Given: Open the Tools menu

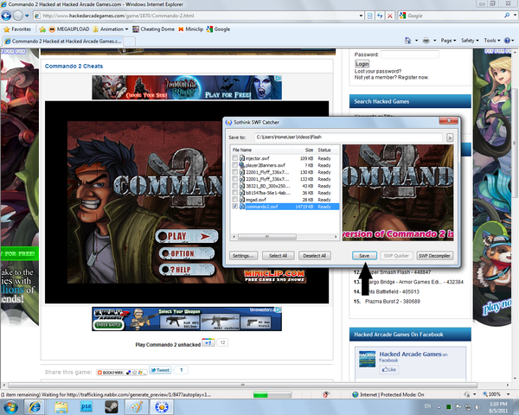Looking at the screenshot, I should click(x=492, y=41).
